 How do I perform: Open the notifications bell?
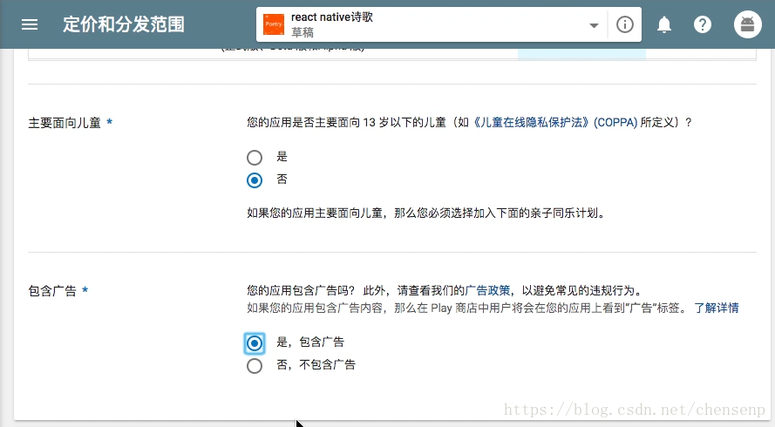pyautogui.click(x=663, y=24)
